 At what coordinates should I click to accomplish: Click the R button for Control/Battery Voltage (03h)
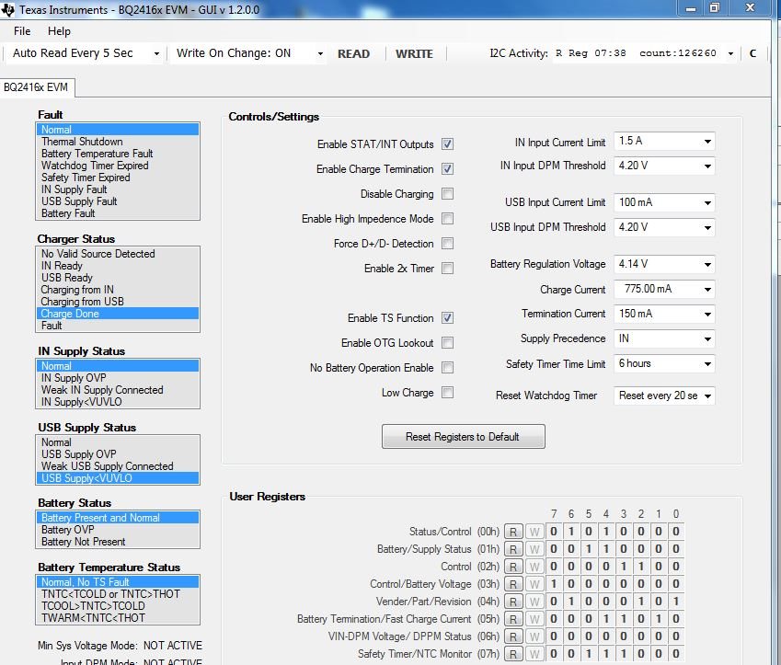pyautogui.click(x=513, y=584)
